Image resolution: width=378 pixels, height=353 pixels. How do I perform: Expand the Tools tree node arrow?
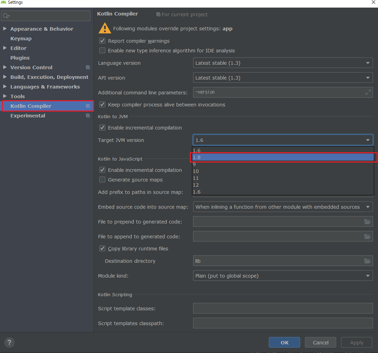click(x=4, y=96)
